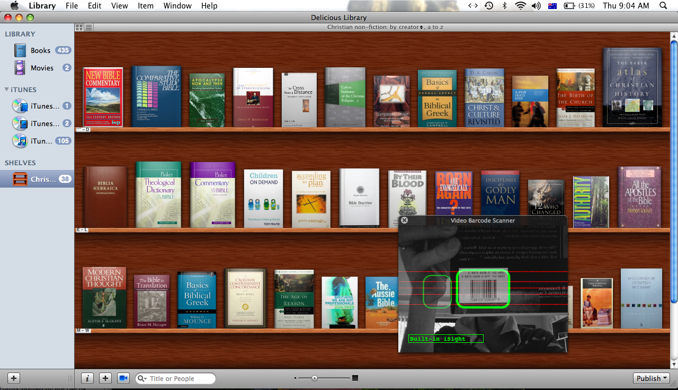Switch to shelf cover grid view

click(x=79, y=28)
